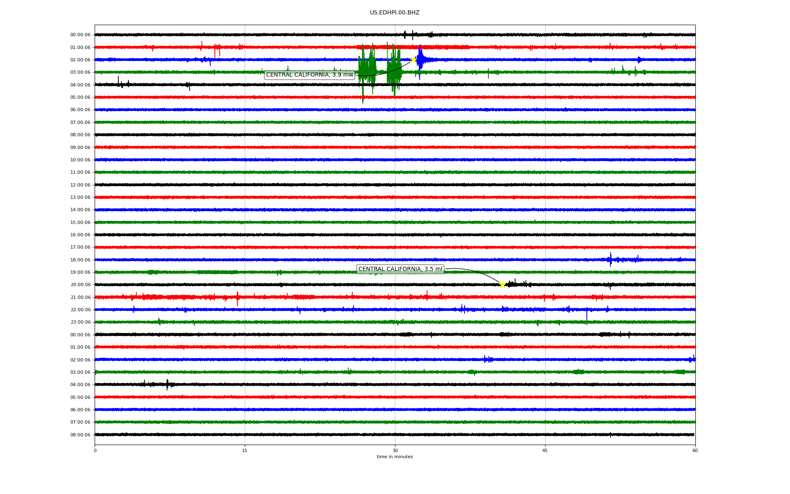Screen dimensions: 790x494
Task: Click the tall blue spike on the 22:00:06 trace
Action: 587,316
